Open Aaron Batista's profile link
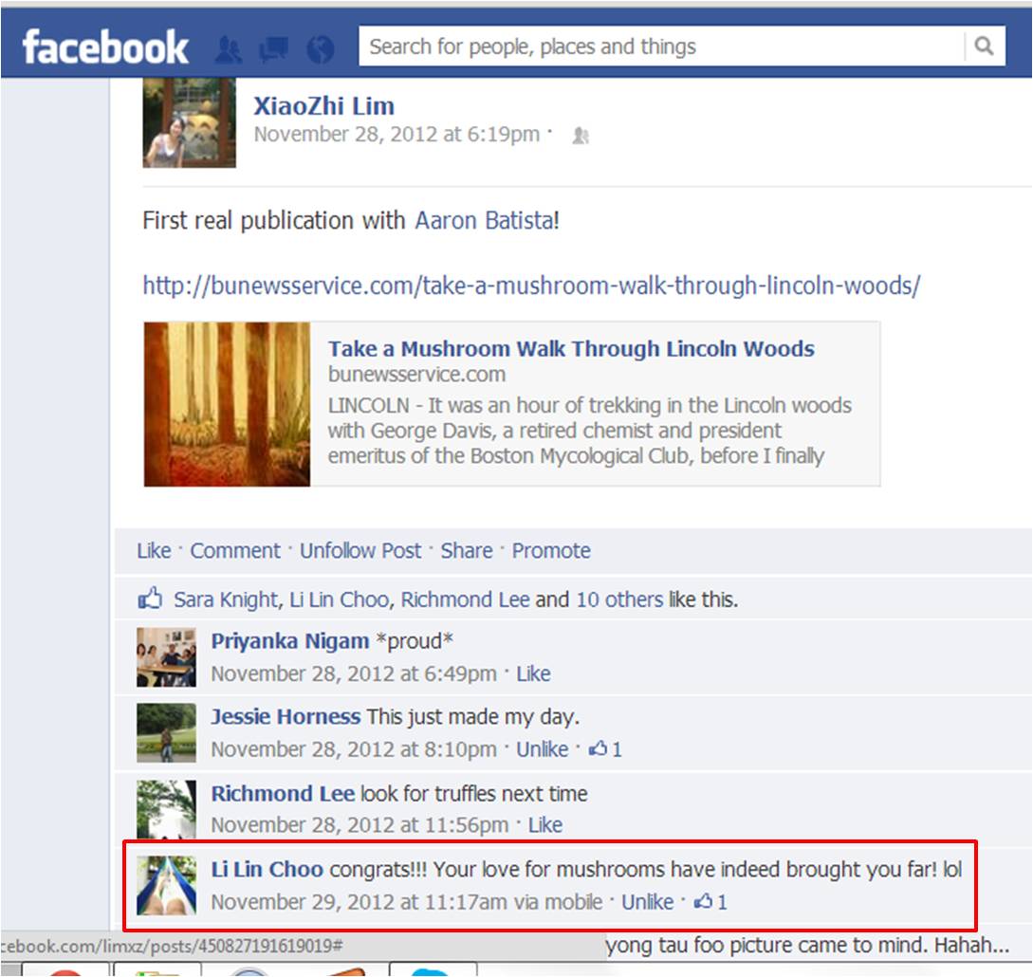 click(x=484, y=220)
